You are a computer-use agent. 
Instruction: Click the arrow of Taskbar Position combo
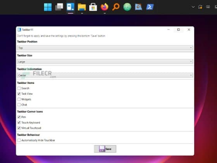[x=191, y=48]
